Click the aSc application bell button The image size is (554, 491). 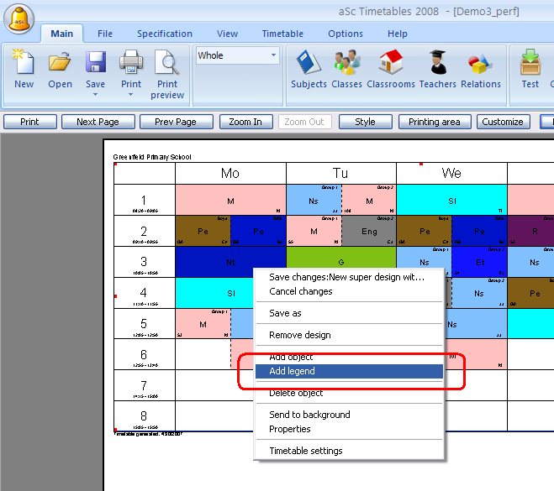tap(20, 18)
